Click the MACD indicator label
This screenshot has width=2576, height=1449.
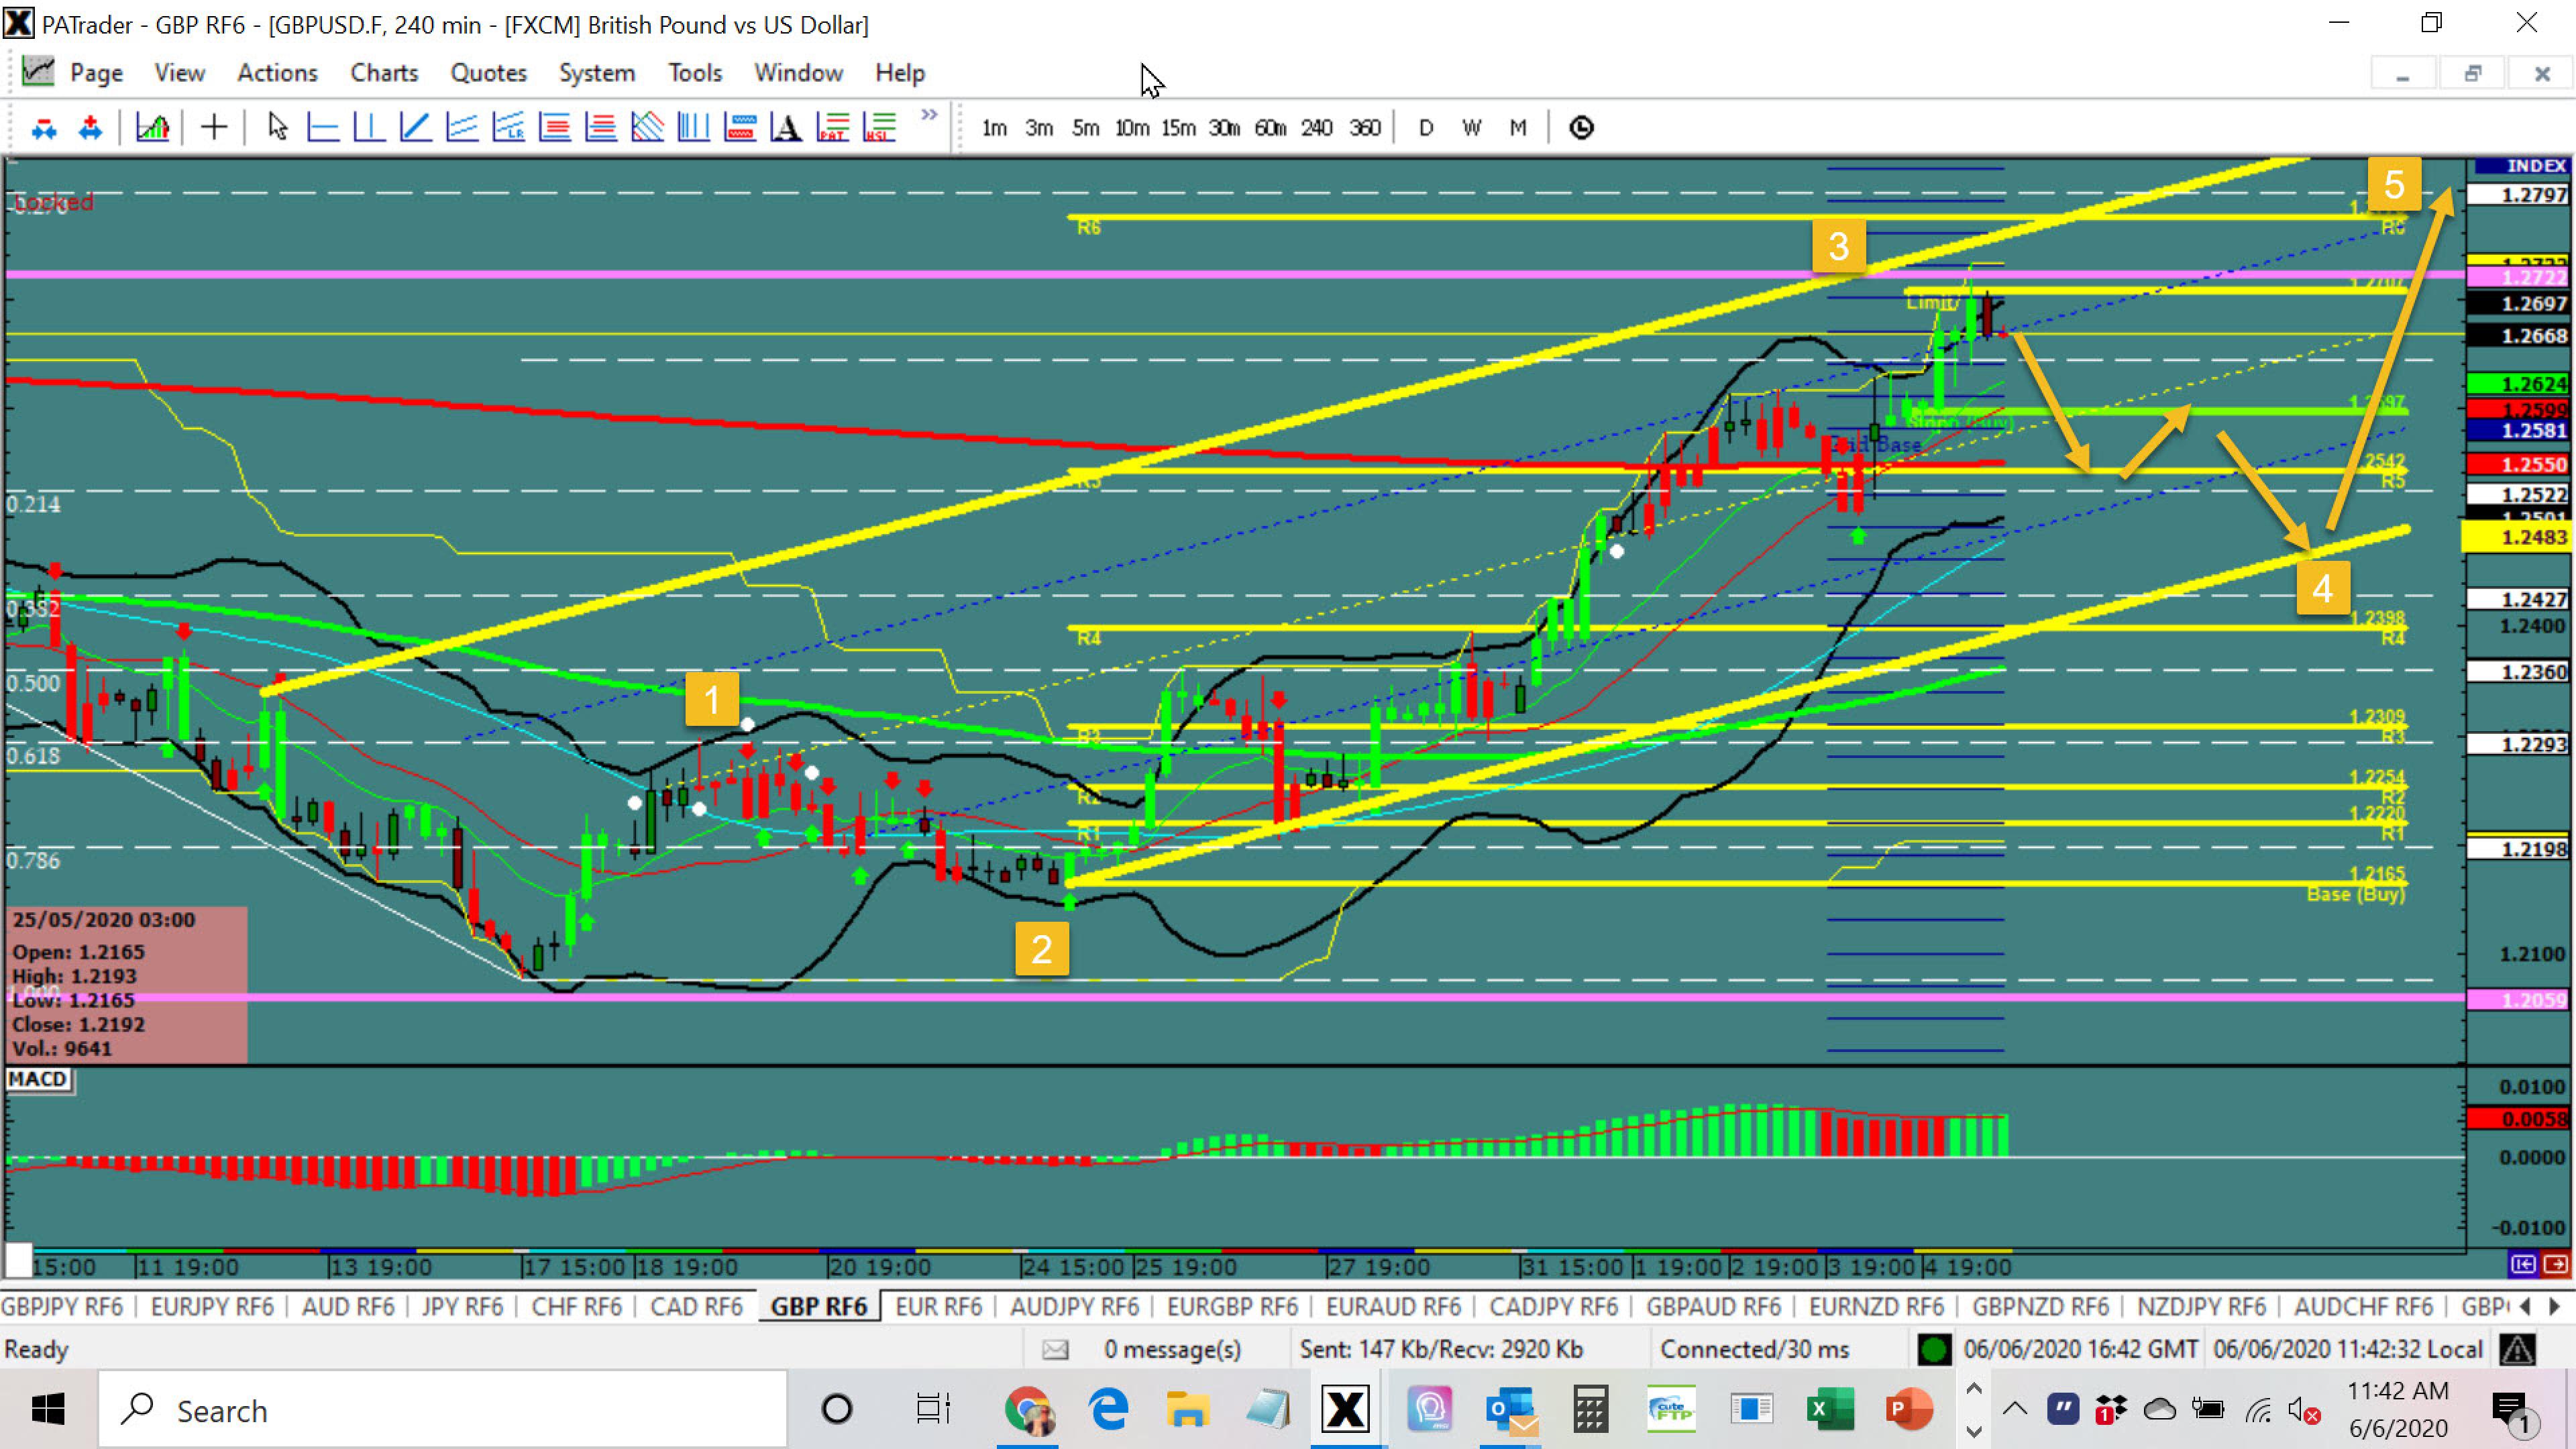pyautogui.click(x=38, y=1079)
